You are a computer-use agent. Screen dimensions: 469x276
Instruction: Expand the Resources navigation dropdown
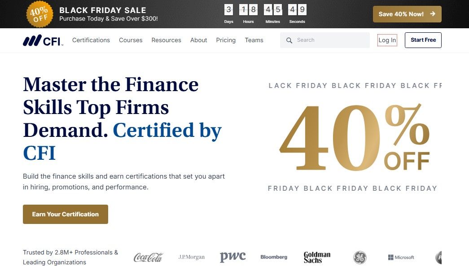coord(166,40)
